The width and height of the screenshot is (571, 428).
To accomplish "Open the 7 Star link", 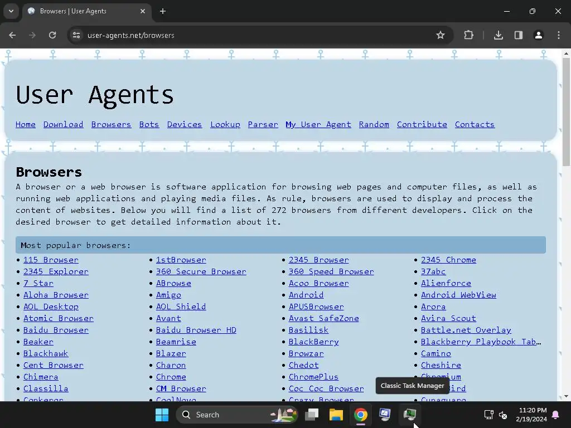I will click(x=38, y=283).
